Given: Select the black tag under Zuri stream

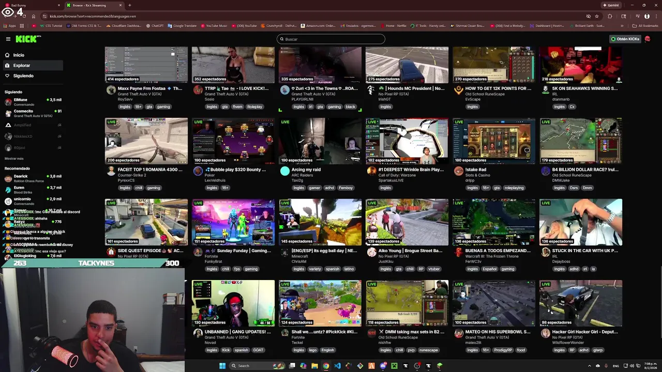Looking at the screenshot, I should tap(351, 107).
